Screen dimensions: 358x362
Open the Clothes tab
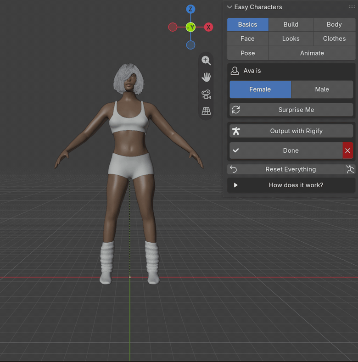click(334, 39)
